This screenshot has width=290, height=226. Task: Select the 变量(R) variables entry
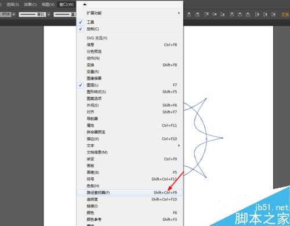[x=130, y=72]
